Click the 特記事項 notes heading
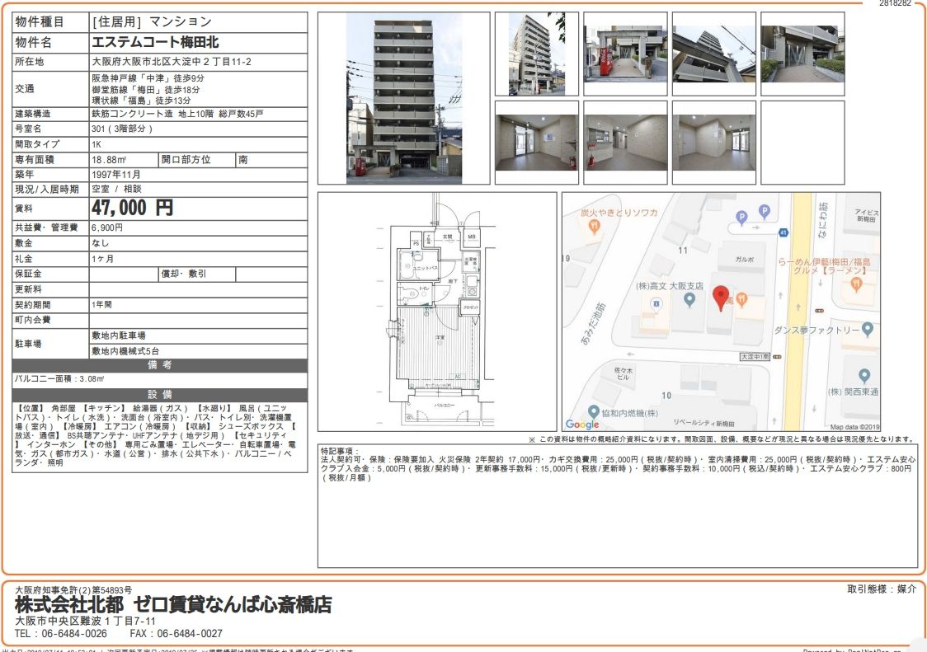 339,451
